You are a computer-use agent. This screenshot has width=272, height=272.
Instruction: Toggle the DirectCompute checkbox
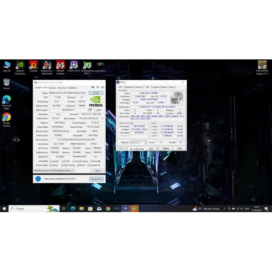[73, 161]
